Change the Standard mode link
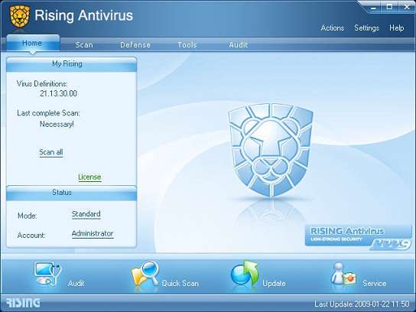Image resolution: width=416 pixels, height=312 pixels. tap(86, 214)
